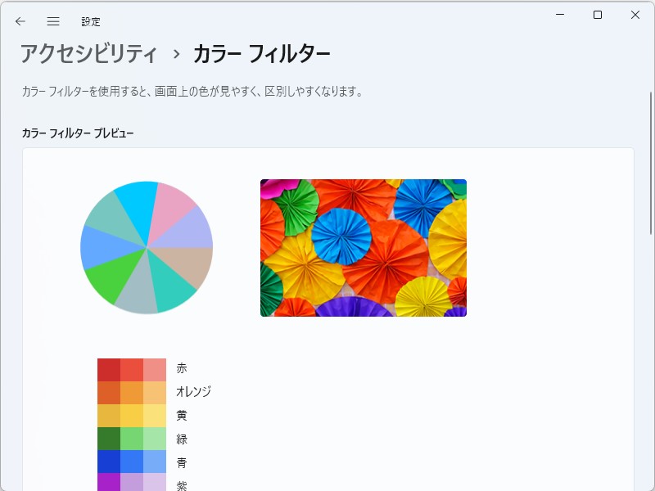Click the hamburger icon beside 設定
The width and height of the screenshot is (655, 491).
point(52,21)
